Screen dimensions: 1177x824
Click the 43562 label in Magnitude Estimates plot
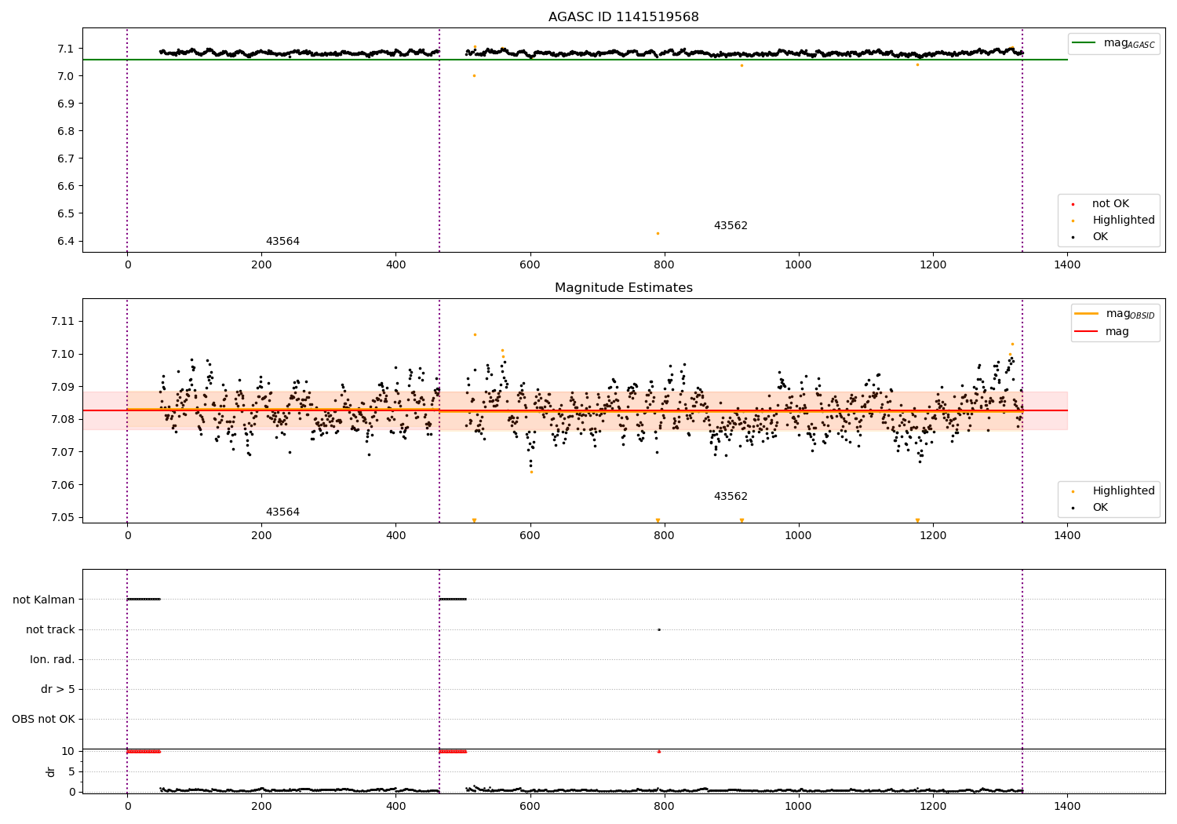point(731,497)
